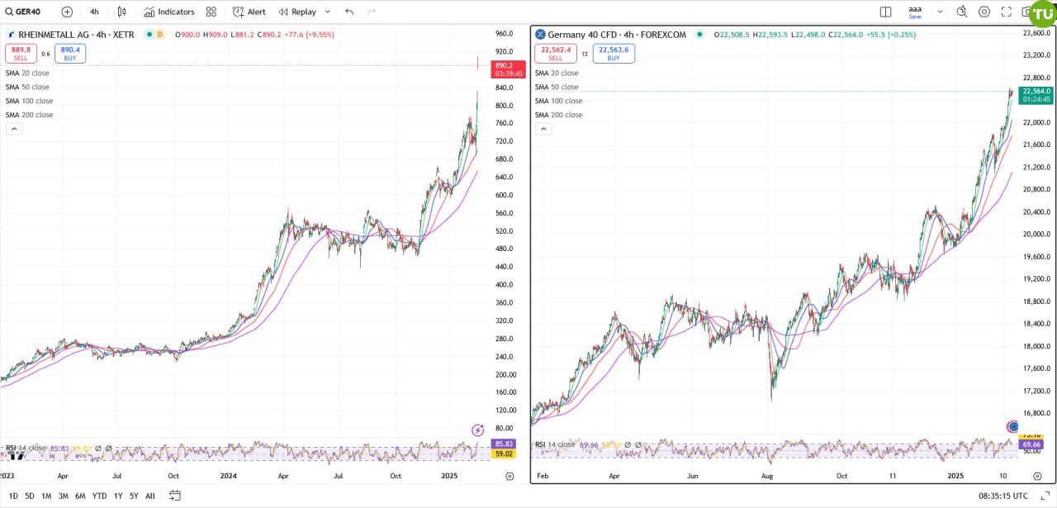Click the Germany 40 market open status dot

pos(699,35)
